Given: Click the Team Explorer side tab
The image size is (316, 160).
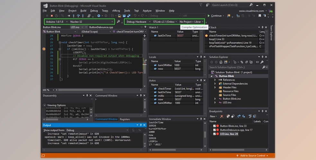Looking at the screenshot, I should tap(271, 33).
